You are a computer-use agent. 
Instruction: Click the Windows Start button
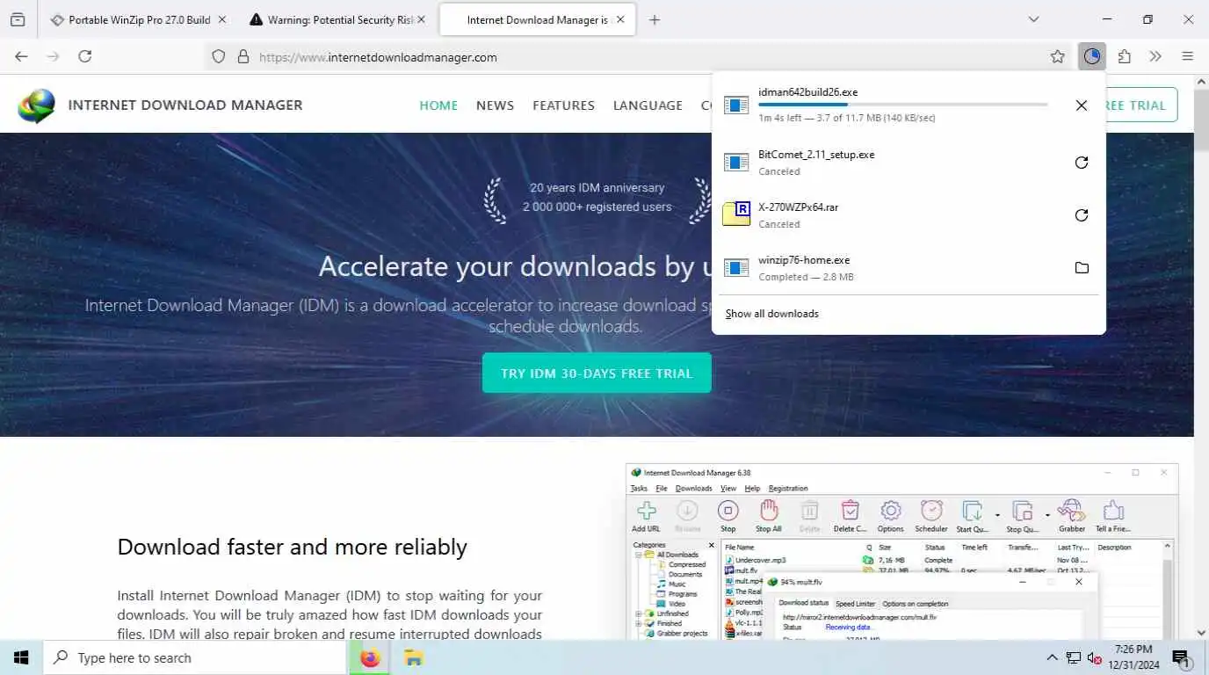tap(21, 657)
